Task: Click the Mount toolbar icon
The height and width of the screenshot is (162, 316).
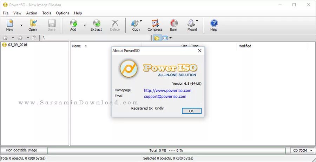Action: pos(192,25)
